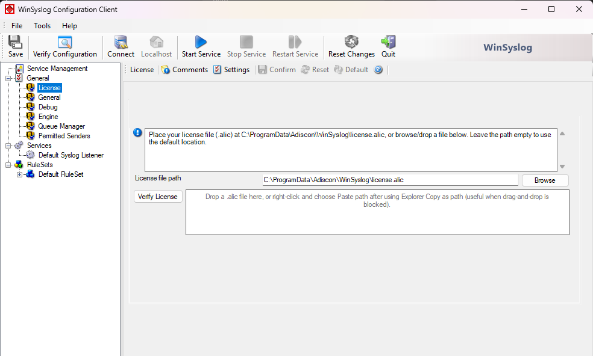Collapse the General tree group
The image size is (593, 356).
point(8,78)
